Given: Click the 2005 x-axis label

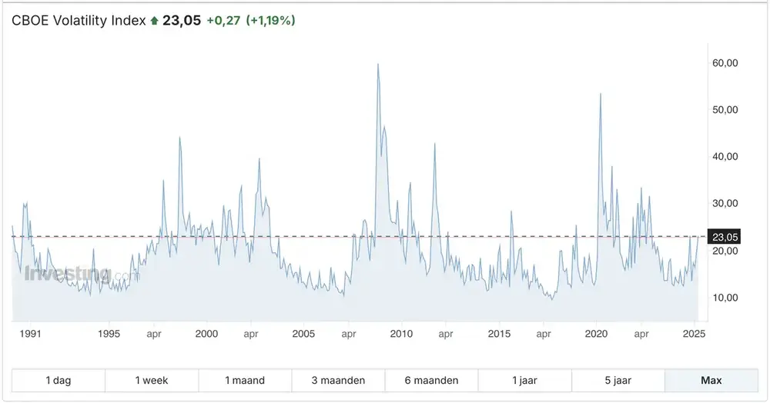Looking at the screenshot, I should coord(303,334).
